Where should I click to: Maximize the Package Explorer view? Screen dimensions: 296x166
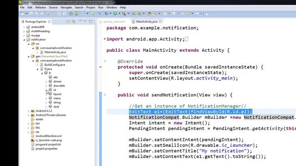[91, 22]
